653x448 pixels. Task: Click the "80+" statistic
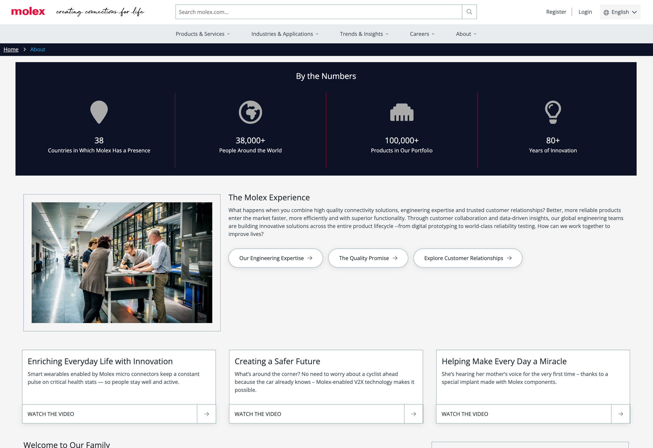(553, 140)
